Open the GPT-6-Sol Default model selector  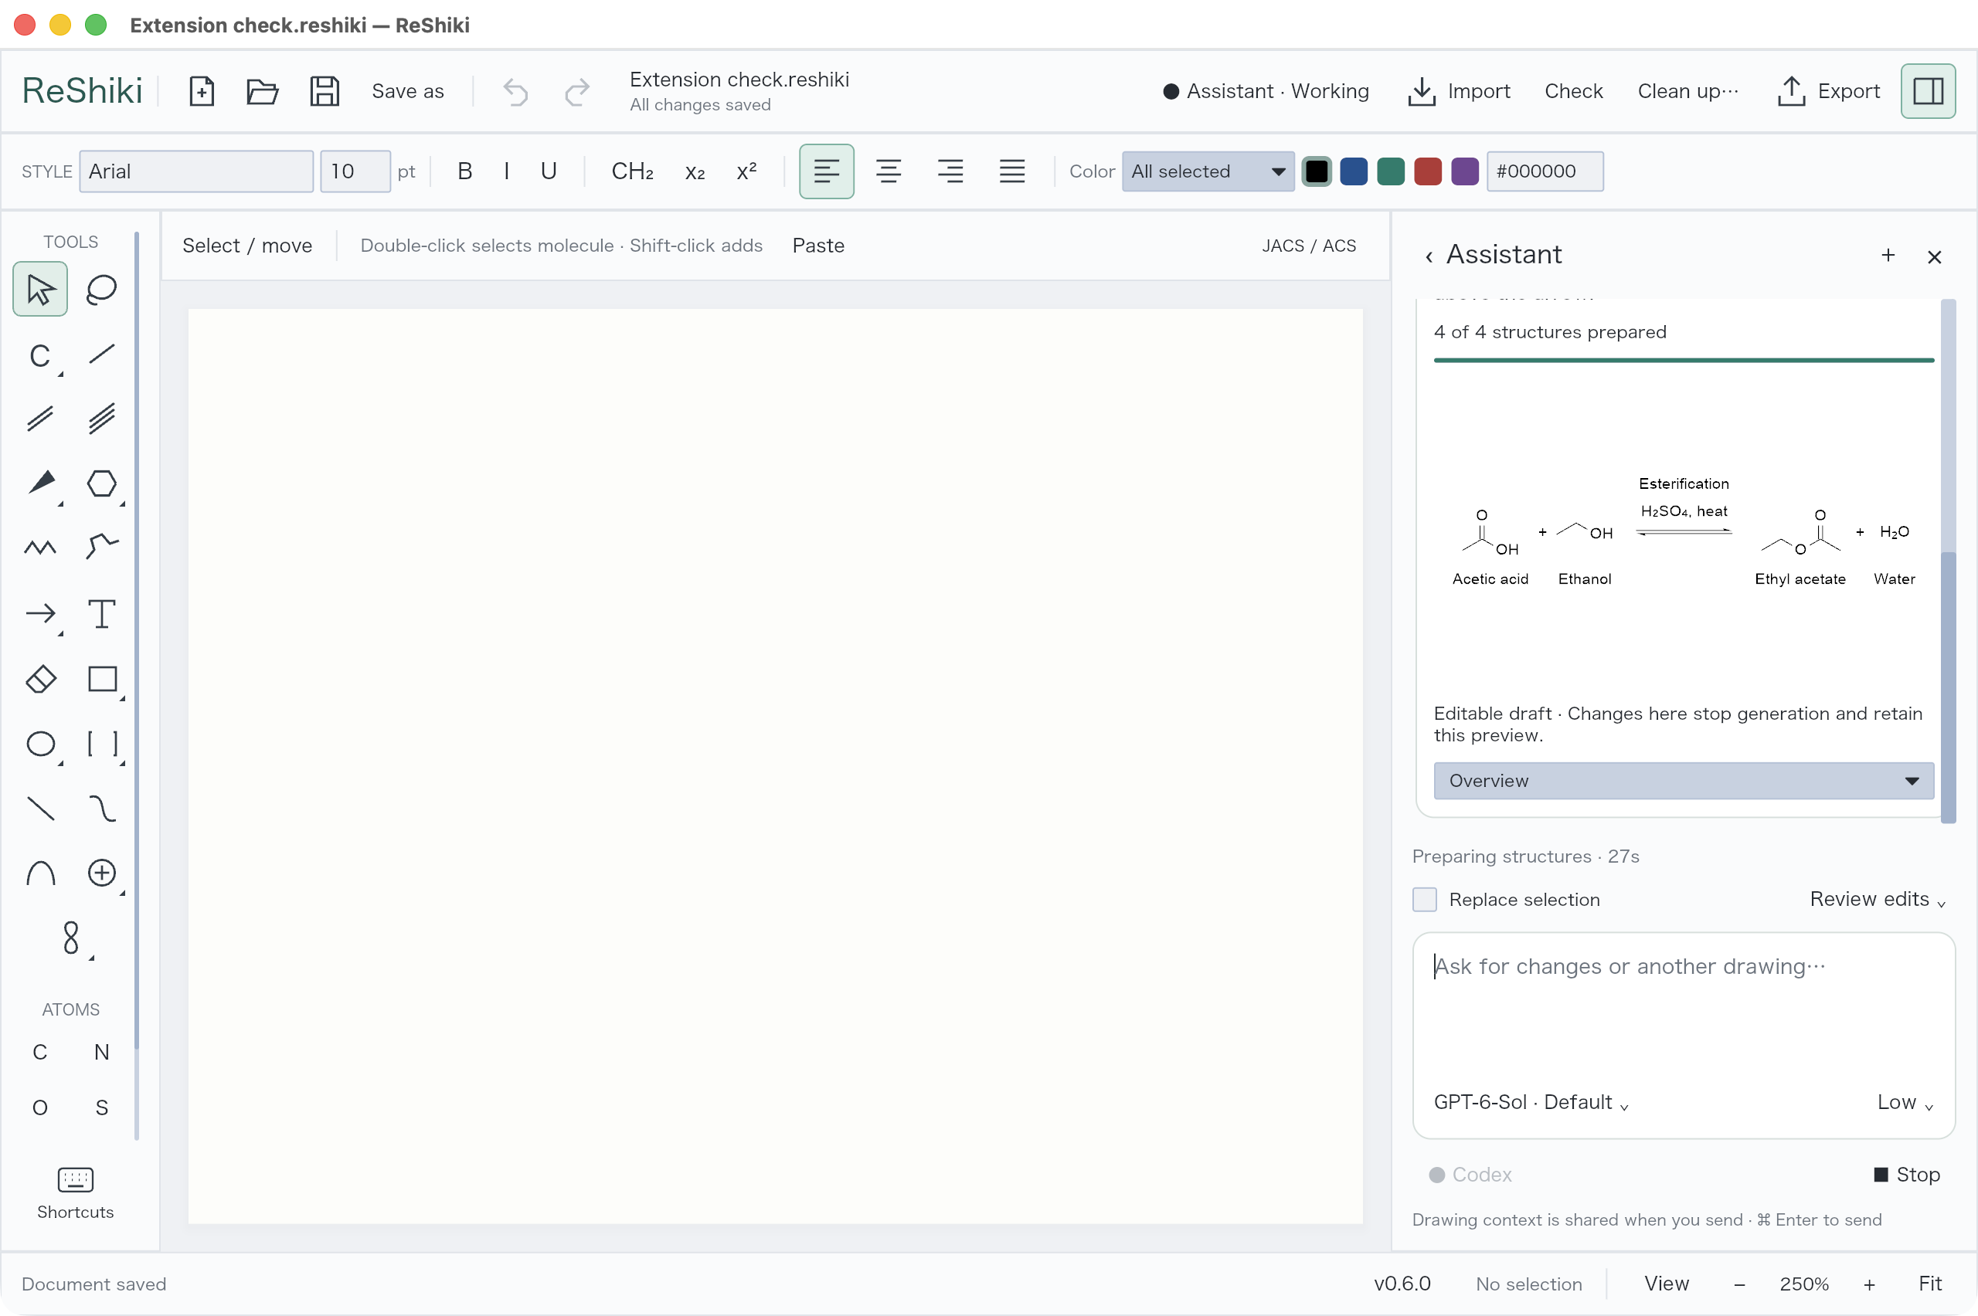pos(1531,1102)
